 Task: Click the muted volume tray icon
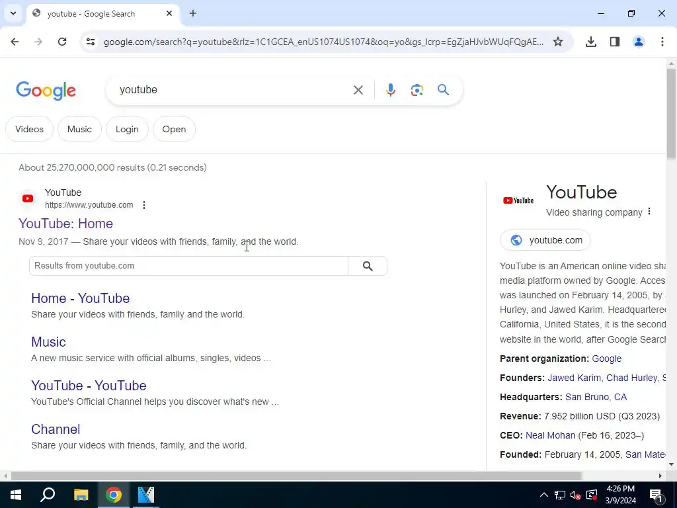pos(576,495)
